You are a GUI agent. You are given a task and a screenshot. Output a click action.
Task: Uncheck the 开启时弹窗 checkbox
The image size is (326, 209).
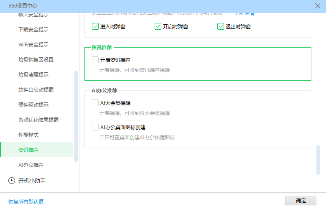tap(158, 26)
